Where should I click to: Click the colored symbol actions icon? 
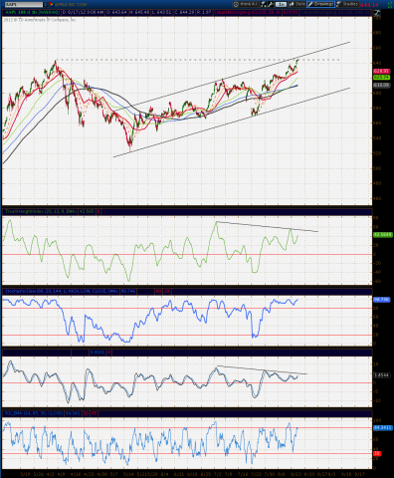51,4
